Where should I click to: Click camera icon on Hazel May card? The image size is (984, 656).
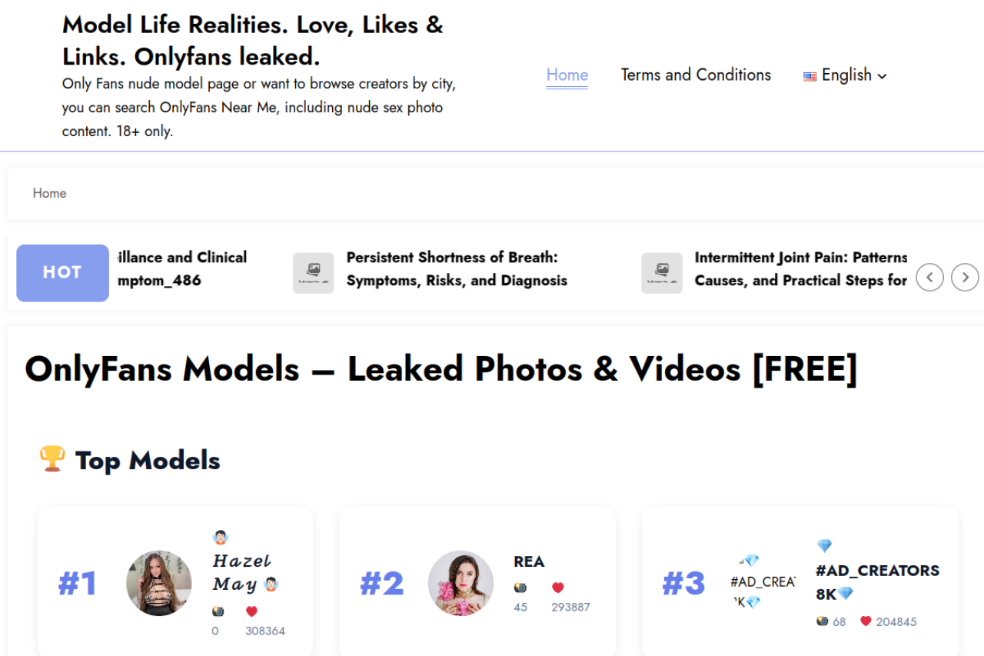tap(218, 611)
